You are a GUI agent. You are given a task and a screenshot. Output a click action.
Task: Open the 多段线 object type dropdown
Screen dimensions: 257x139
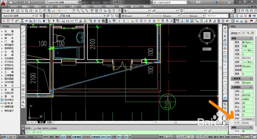coord(235,33)
